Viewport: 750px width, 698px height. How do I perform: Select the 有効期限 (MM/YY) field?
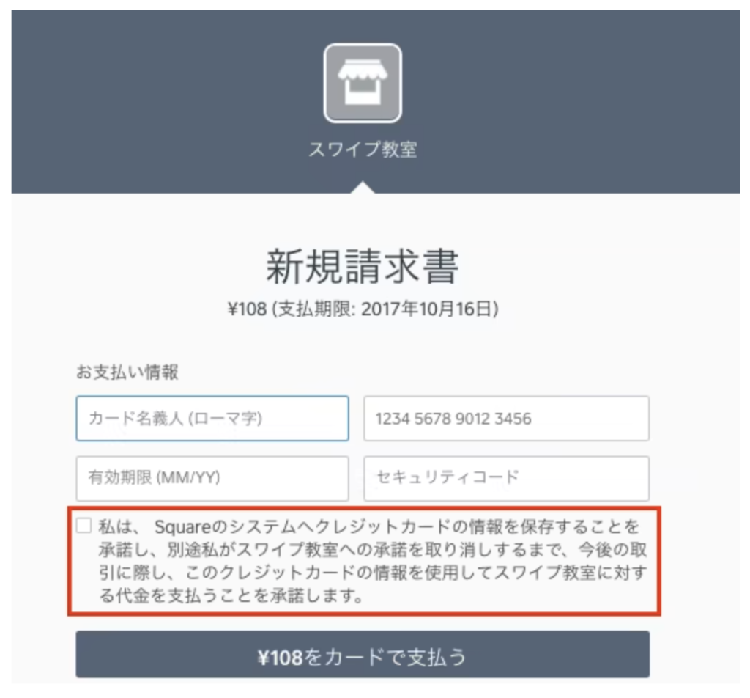212,478
